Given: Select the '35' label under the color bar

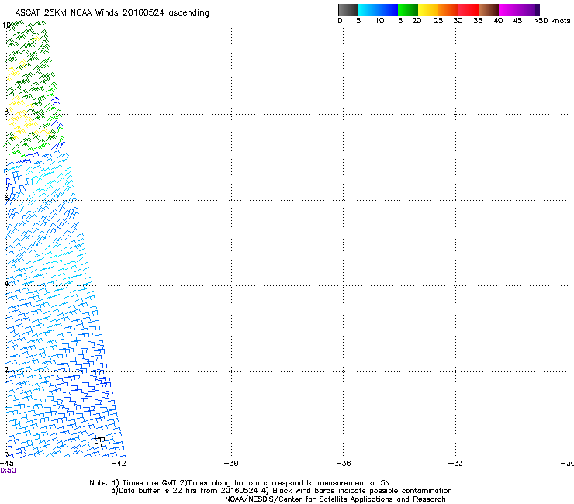Looking at the screenshot, I should [478, 21].
